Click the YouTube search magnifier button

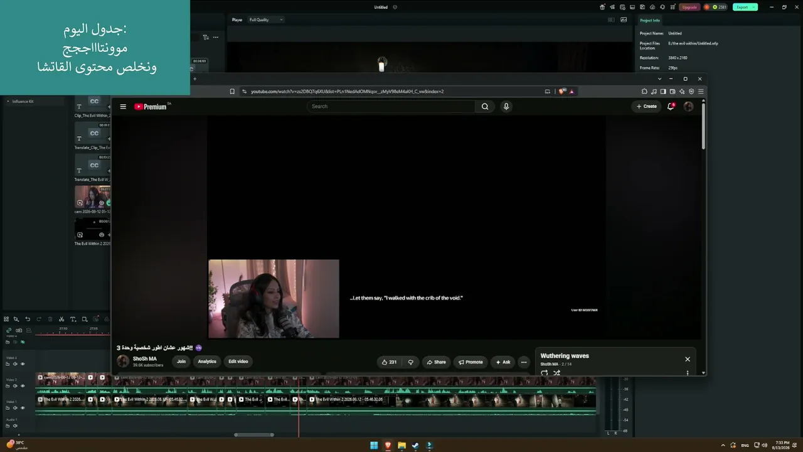[485, 106]
